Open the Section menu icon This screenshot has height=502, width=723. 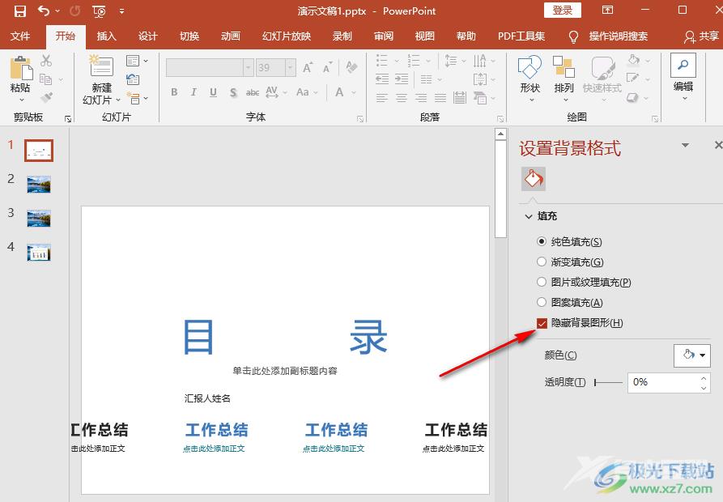coord(137,98)
